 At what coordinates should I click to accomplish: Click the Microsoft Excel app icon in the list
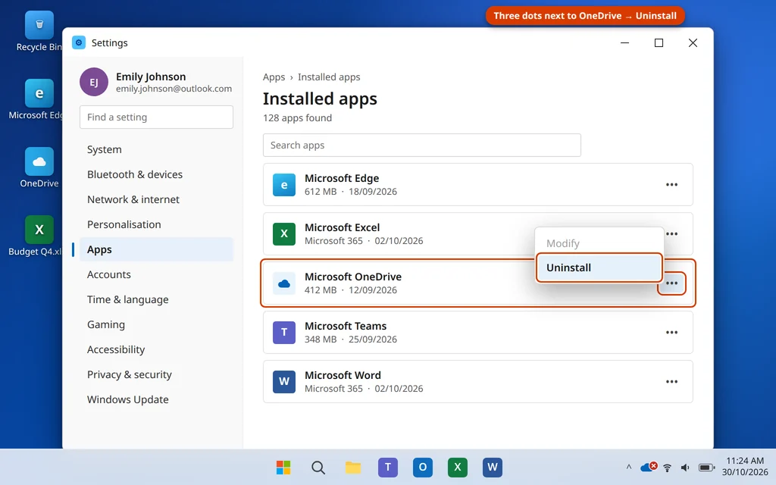point(284,233)
